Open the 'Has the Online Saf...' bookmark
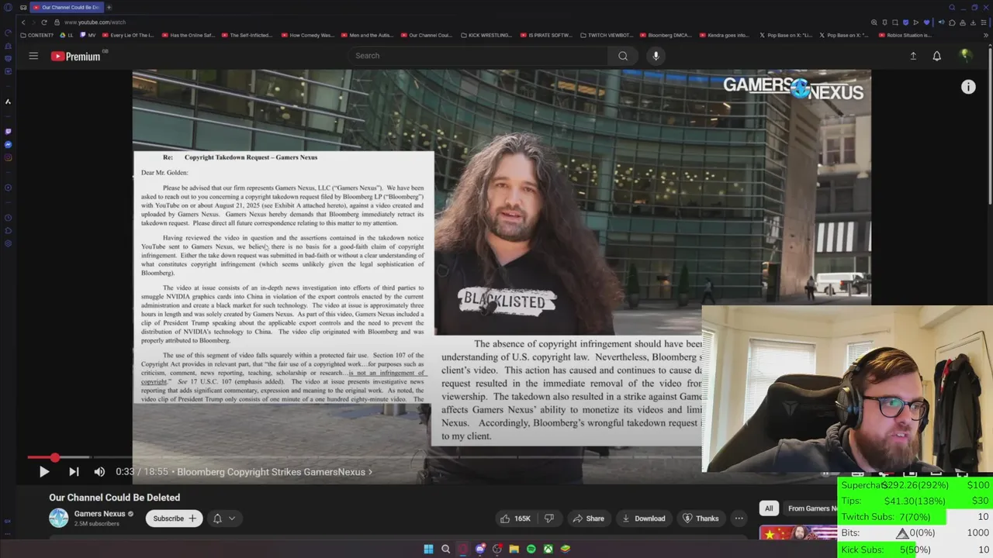The height and width of the screenshot is (558, 993). coord(188,35)
